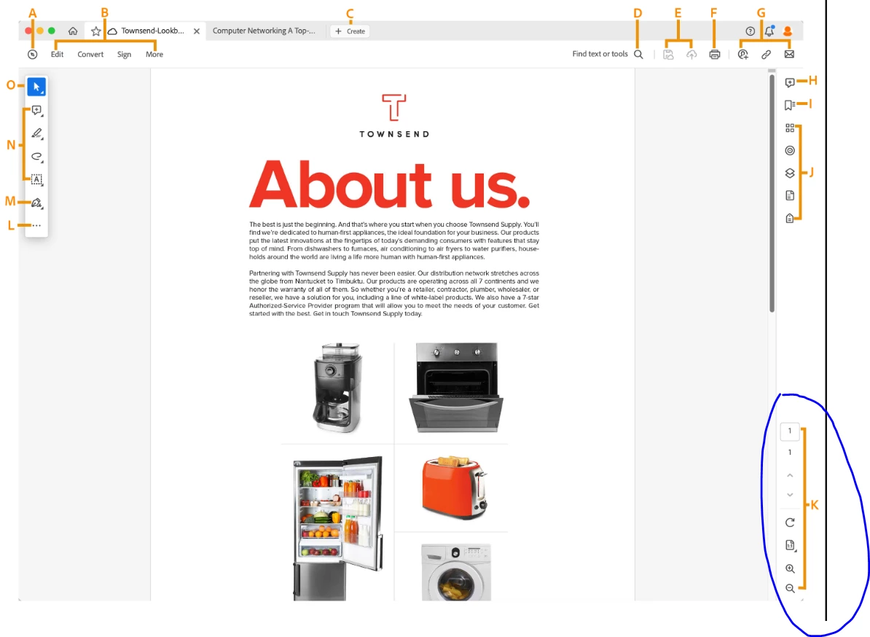Choose the Select arrow tool
The image size is (870, 637).
pyautogui.click(x=36, y=87)
